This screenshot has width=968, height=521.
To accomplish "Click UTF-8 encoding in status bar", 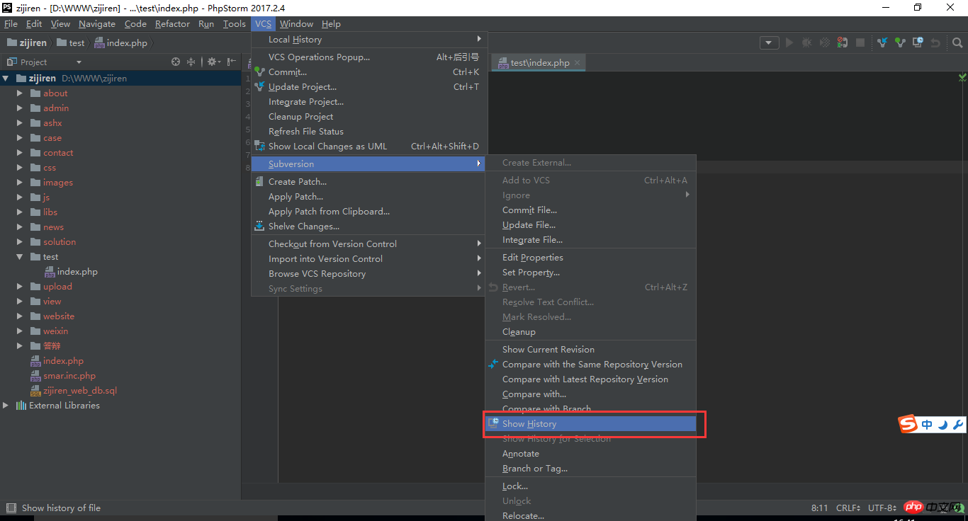I will point(884,508).
